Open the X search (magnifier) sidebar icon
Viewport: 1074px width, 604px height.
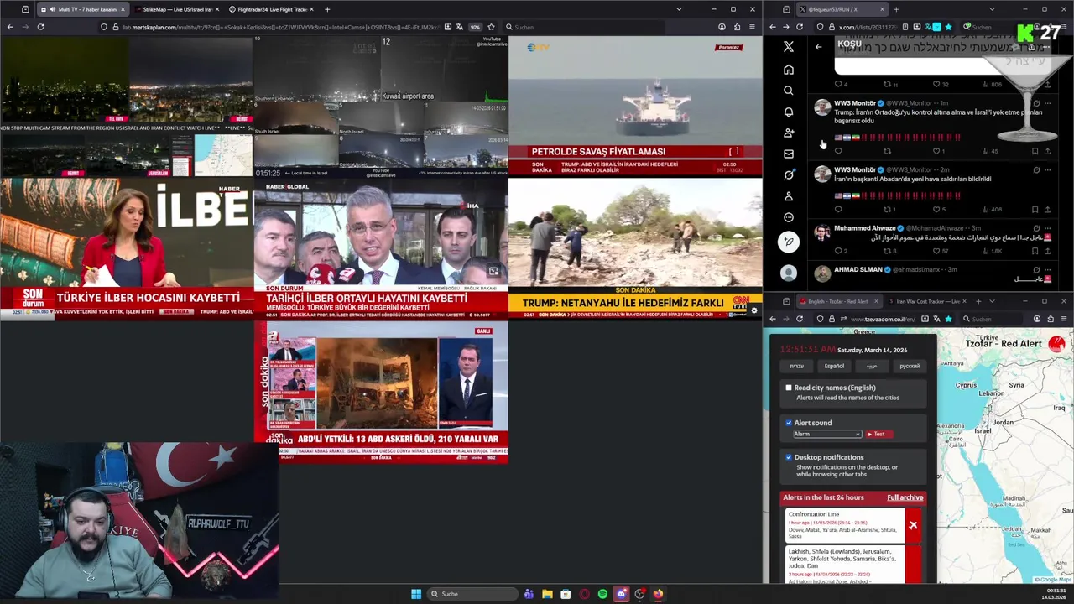[x=788, y=91]
